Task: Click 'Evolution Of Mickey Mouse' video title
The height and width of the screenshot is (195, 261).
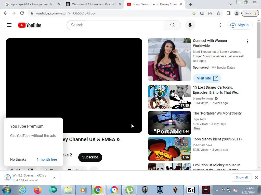Action: [x=216, y=167]
